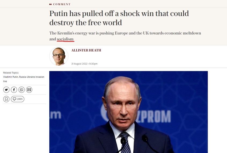Share article on Facebook
The width and height of the screenshot is (227, 153).
tap(14, 90)
